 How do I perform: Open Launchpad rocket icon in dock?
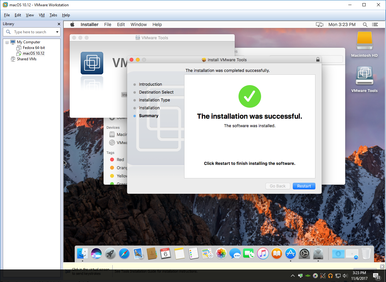click(x=110, y=253)
